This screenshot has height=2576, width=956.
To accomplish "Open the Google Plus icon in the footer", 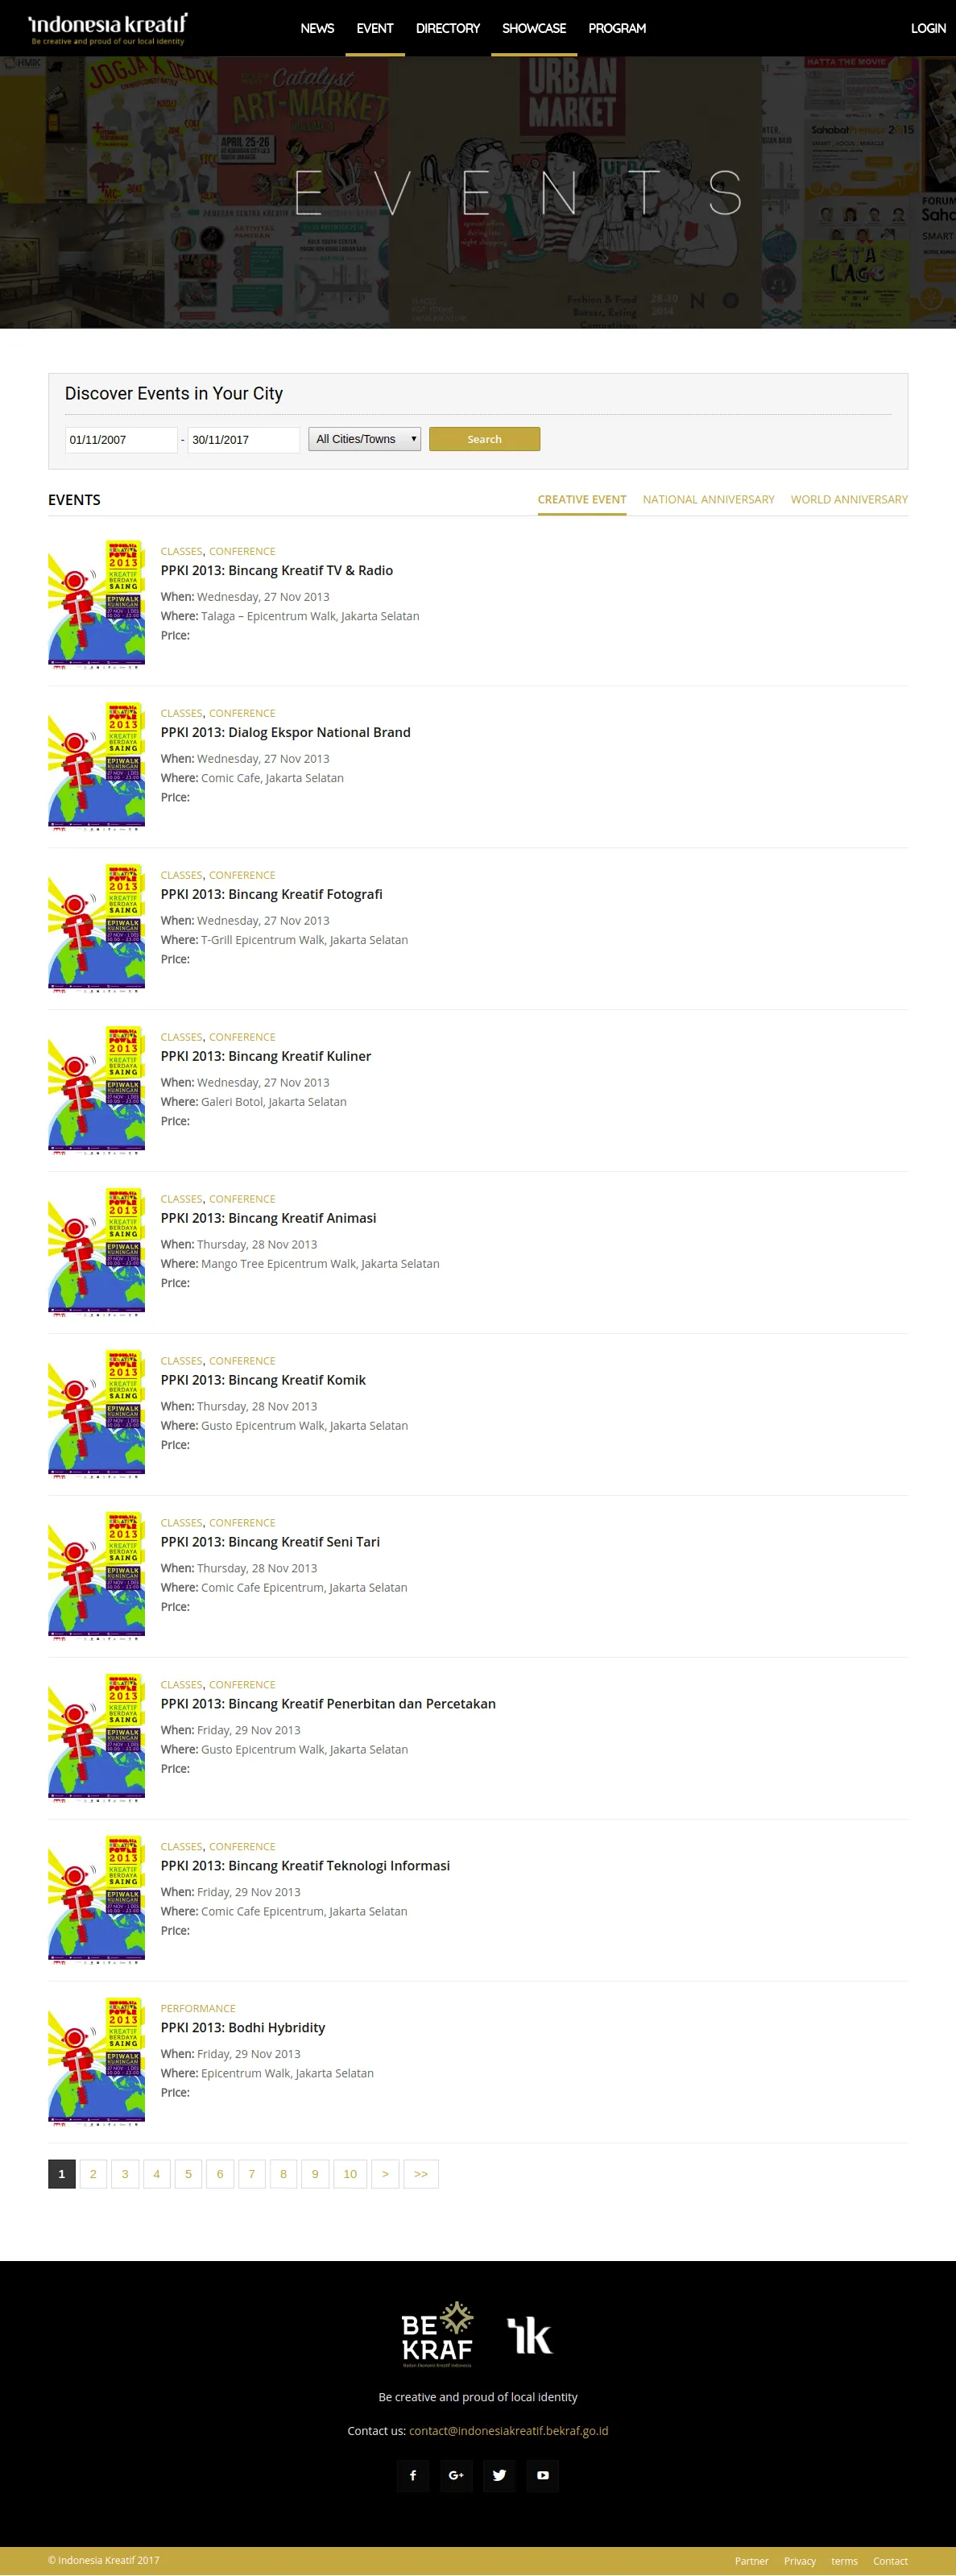I will coord(456,2475).
